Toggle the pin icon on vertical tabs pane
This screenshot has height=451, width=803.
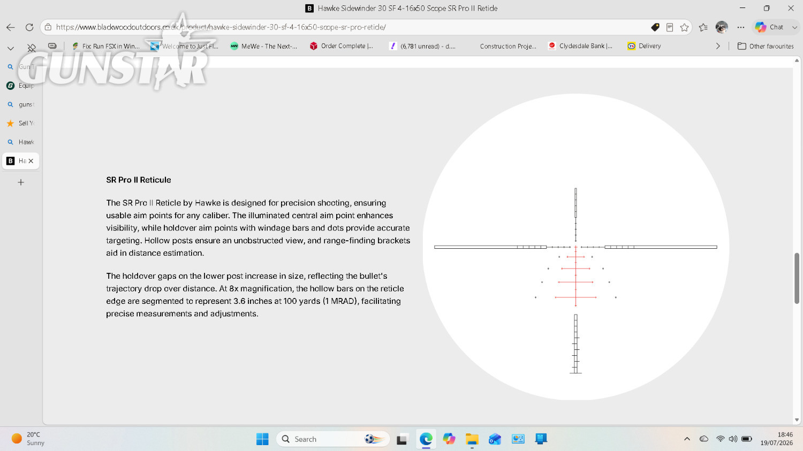[32, 48]
